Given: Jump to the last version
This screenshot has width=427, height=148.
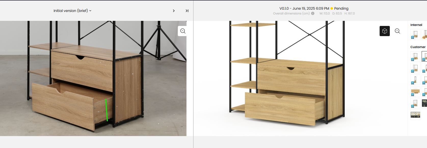Looking at the screenshot, I should (x=187, y=11).
